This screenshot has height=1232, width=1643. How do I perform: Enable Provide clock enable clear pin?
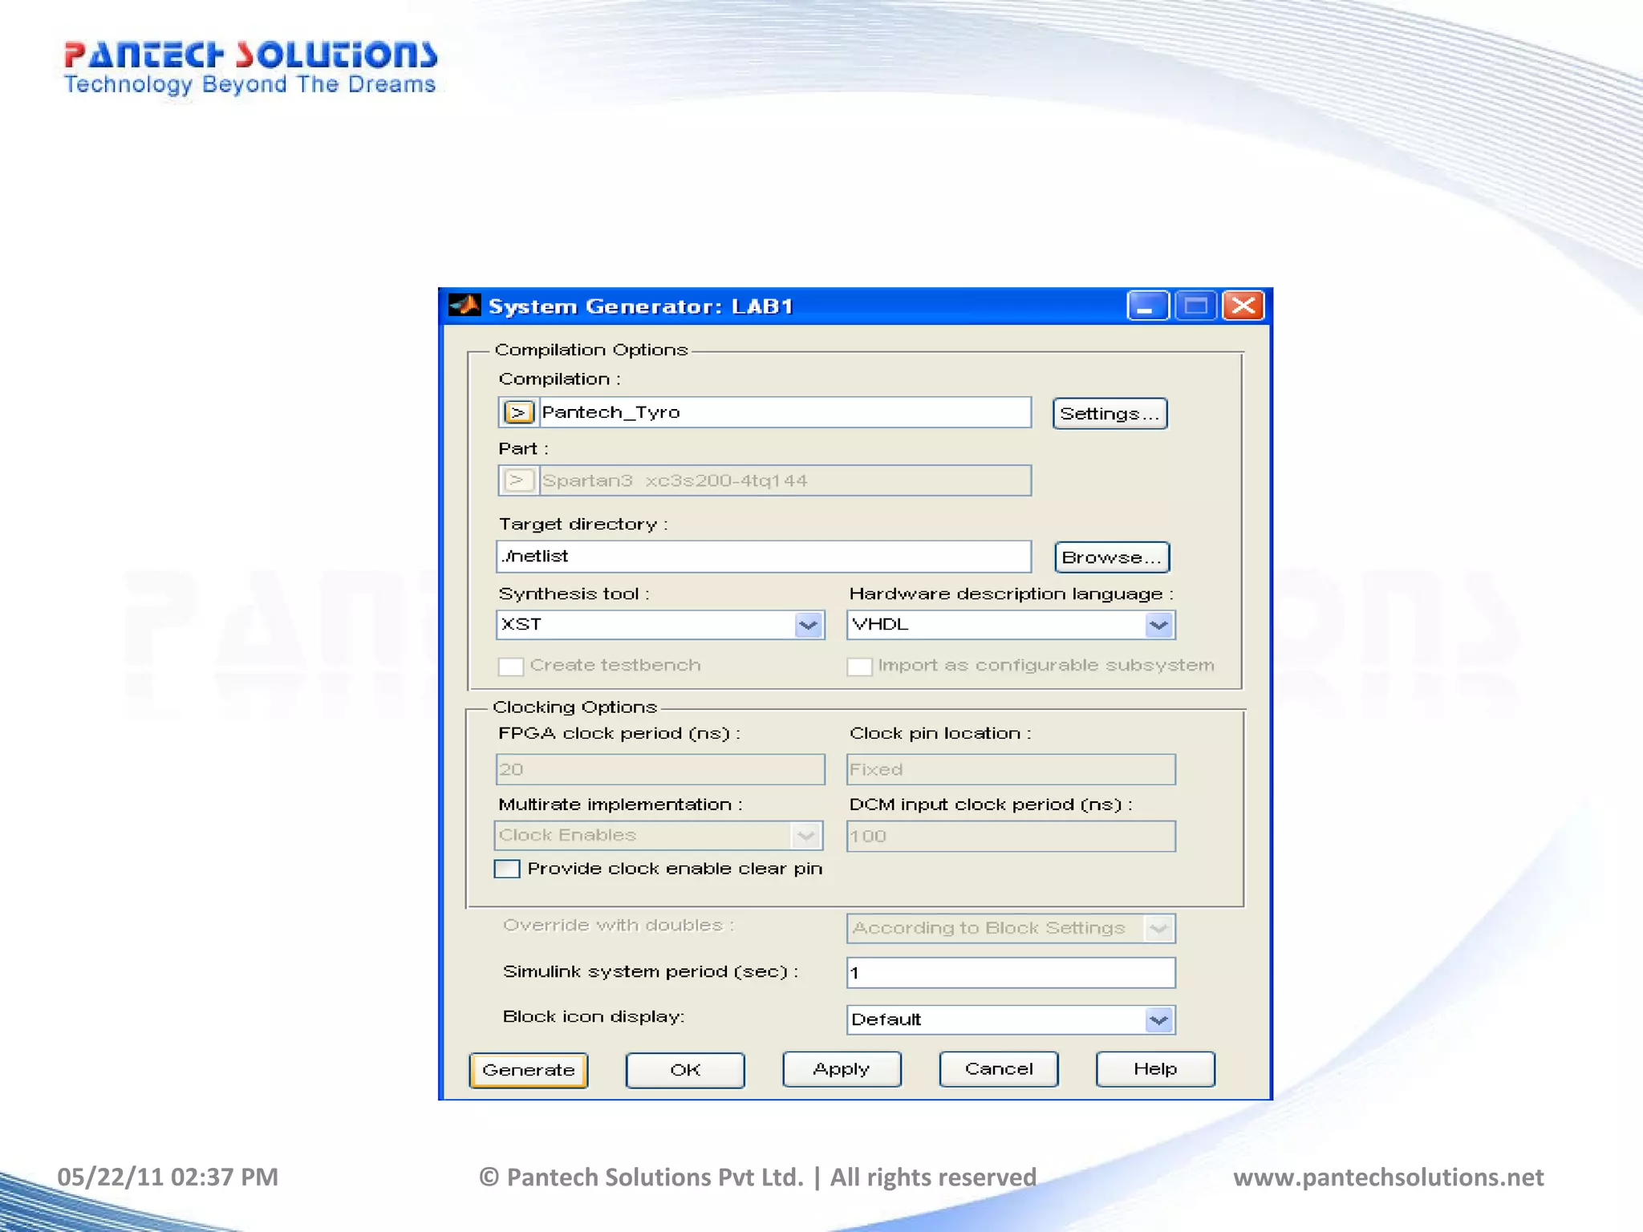[507, 869]
